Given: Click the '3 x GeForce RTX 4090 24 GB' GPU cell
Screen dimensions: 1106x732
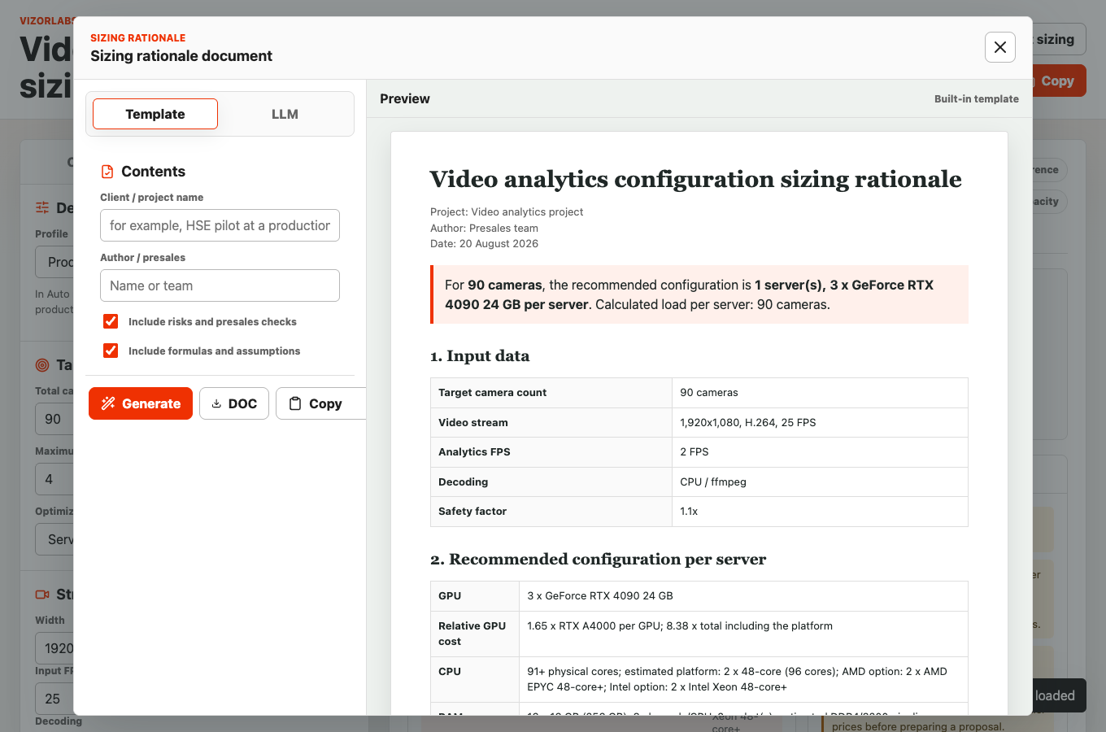Looking at the screenshot, I should pos(743,596).
